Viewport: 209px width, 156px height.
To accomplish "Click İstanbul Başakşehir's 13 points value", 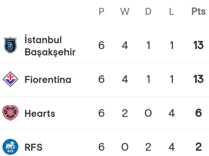I will click(198, 45).
